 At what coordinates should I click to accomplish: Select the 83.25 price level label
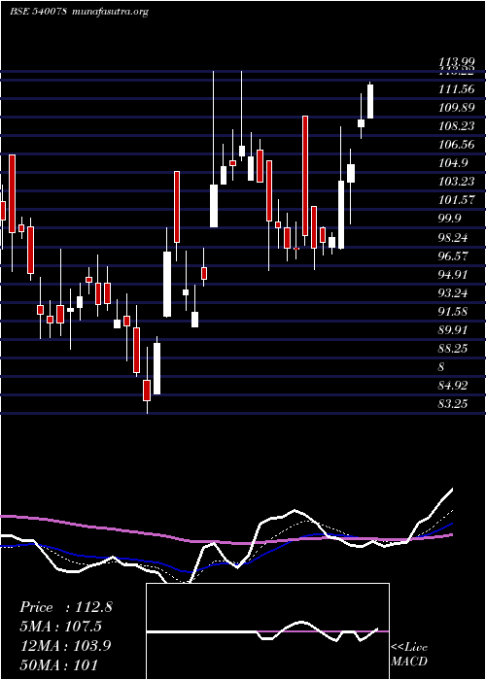coord(453,404)
